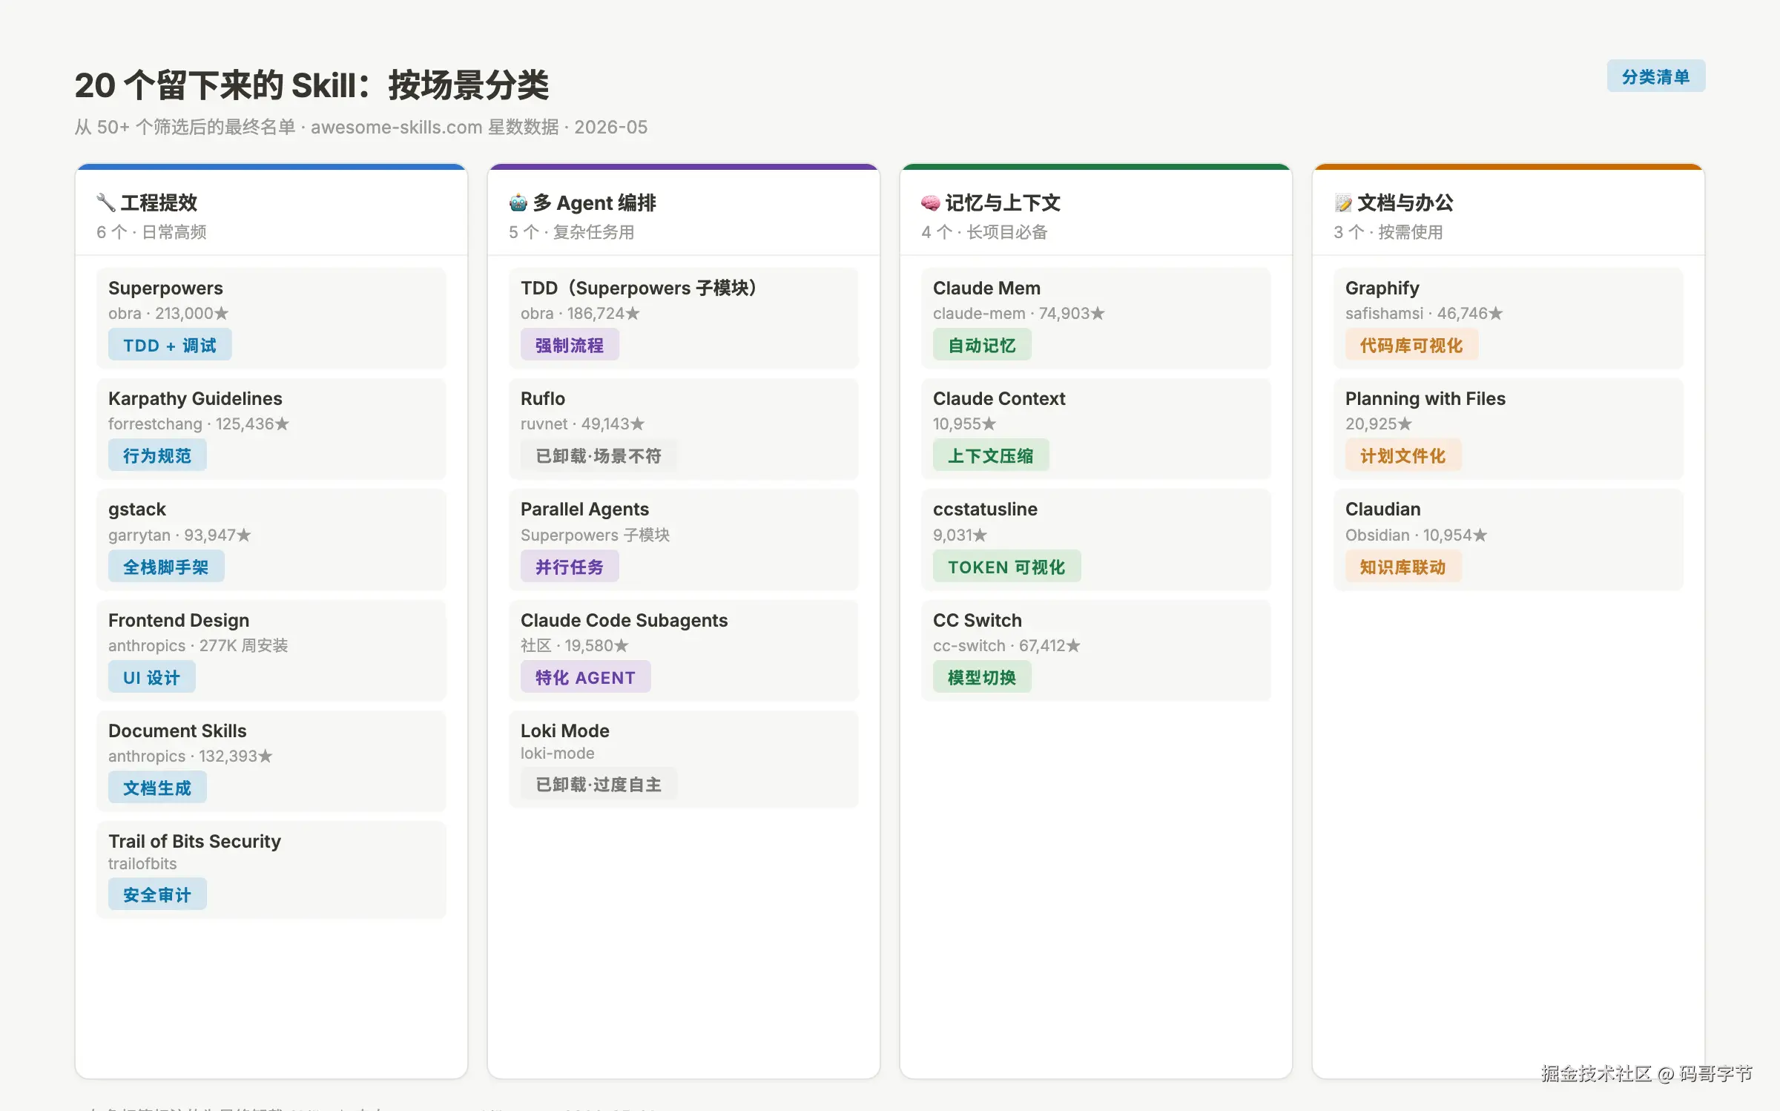Screen dimensions: 1780x1111
Task: Pick the 知识库联动 tag
Action: coord(1403,567)
